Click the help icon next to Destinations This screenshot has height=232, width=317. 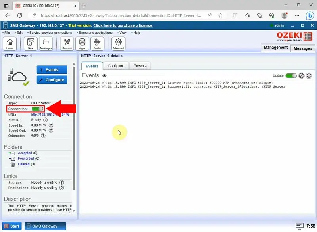[62, 188]
